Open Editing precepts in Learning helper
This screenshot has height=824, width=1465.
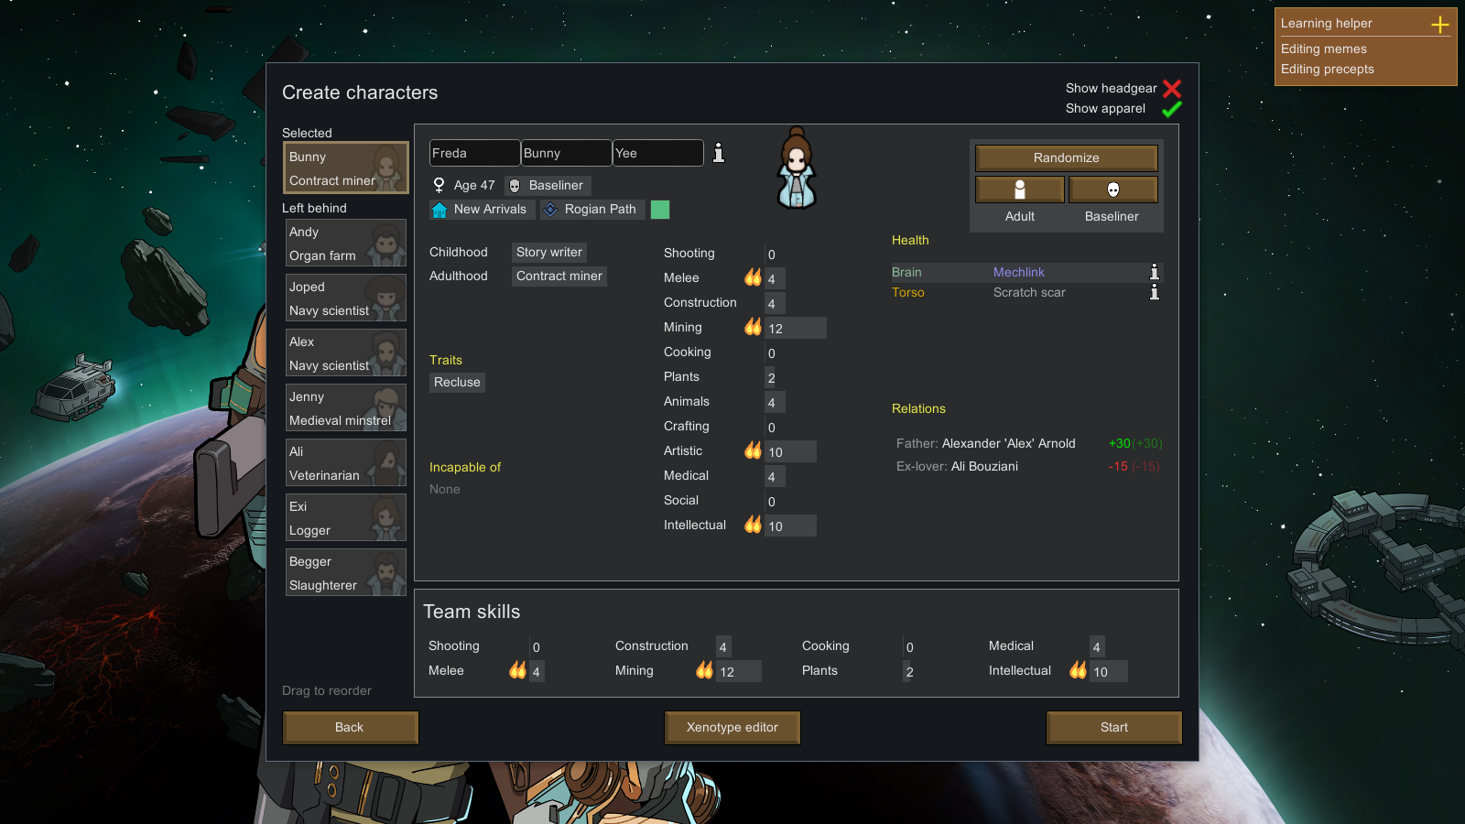(x=1328, y=70)
